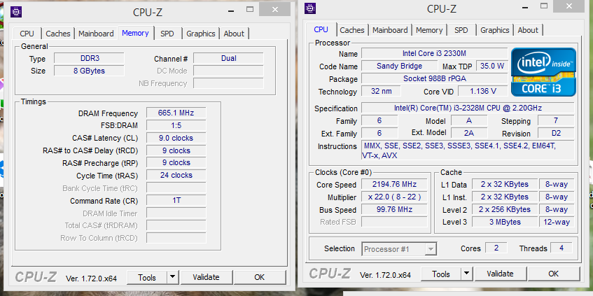
Task: Click the Instructions list MMX, SSE field
Action: [x=468, y=150]
